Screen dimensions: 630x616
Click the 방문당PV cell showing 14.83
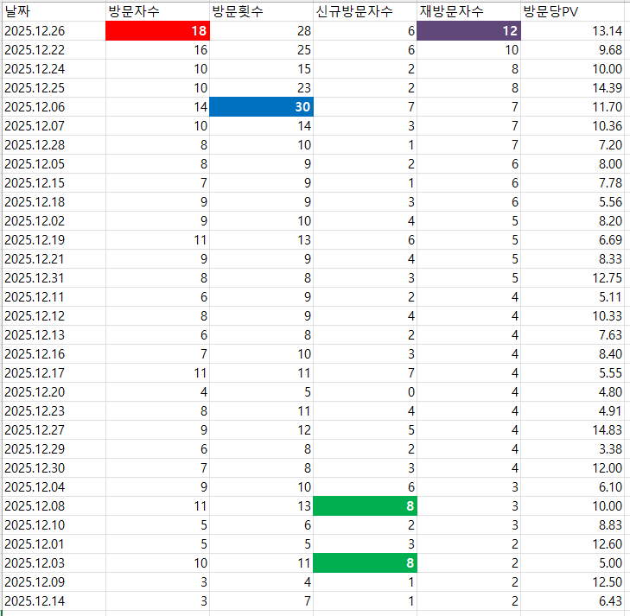click(572, 429)
